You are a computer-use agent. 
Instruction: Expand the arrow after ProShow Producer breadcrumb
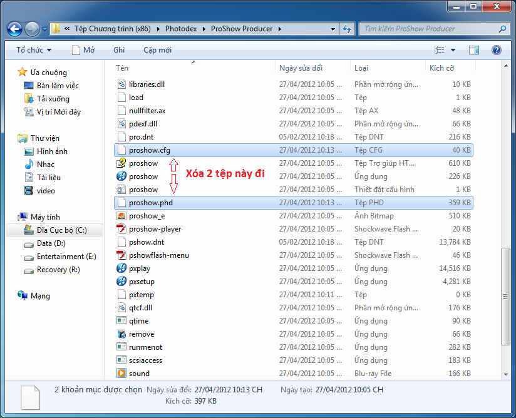click(280, 29)
